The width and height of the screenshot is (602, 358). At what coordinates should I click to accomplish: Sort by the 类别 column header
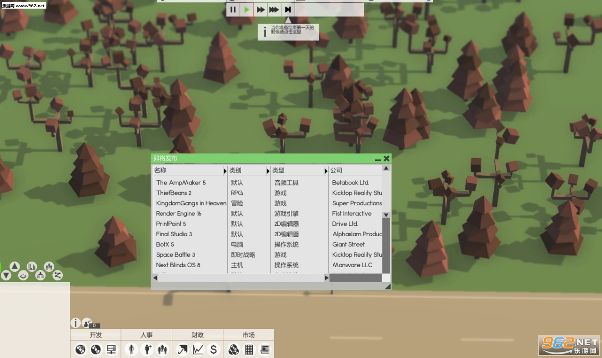click(x=247, y=170)
